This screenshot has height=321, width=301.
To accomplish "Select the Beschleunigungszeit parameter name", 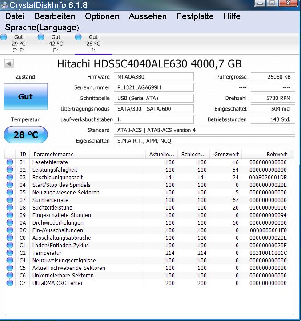I will click(x=58, y=178).
